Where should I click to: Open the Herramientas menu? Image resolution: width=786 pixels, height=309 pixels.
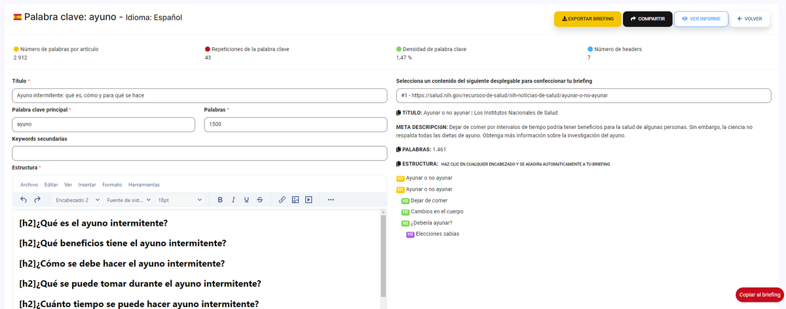[144, 185]
